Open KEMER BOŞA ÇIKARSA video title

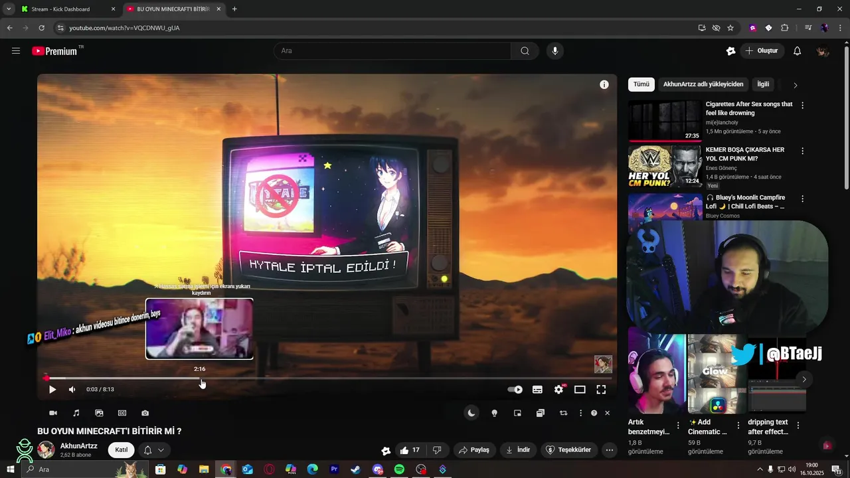(x=745, y=154)
